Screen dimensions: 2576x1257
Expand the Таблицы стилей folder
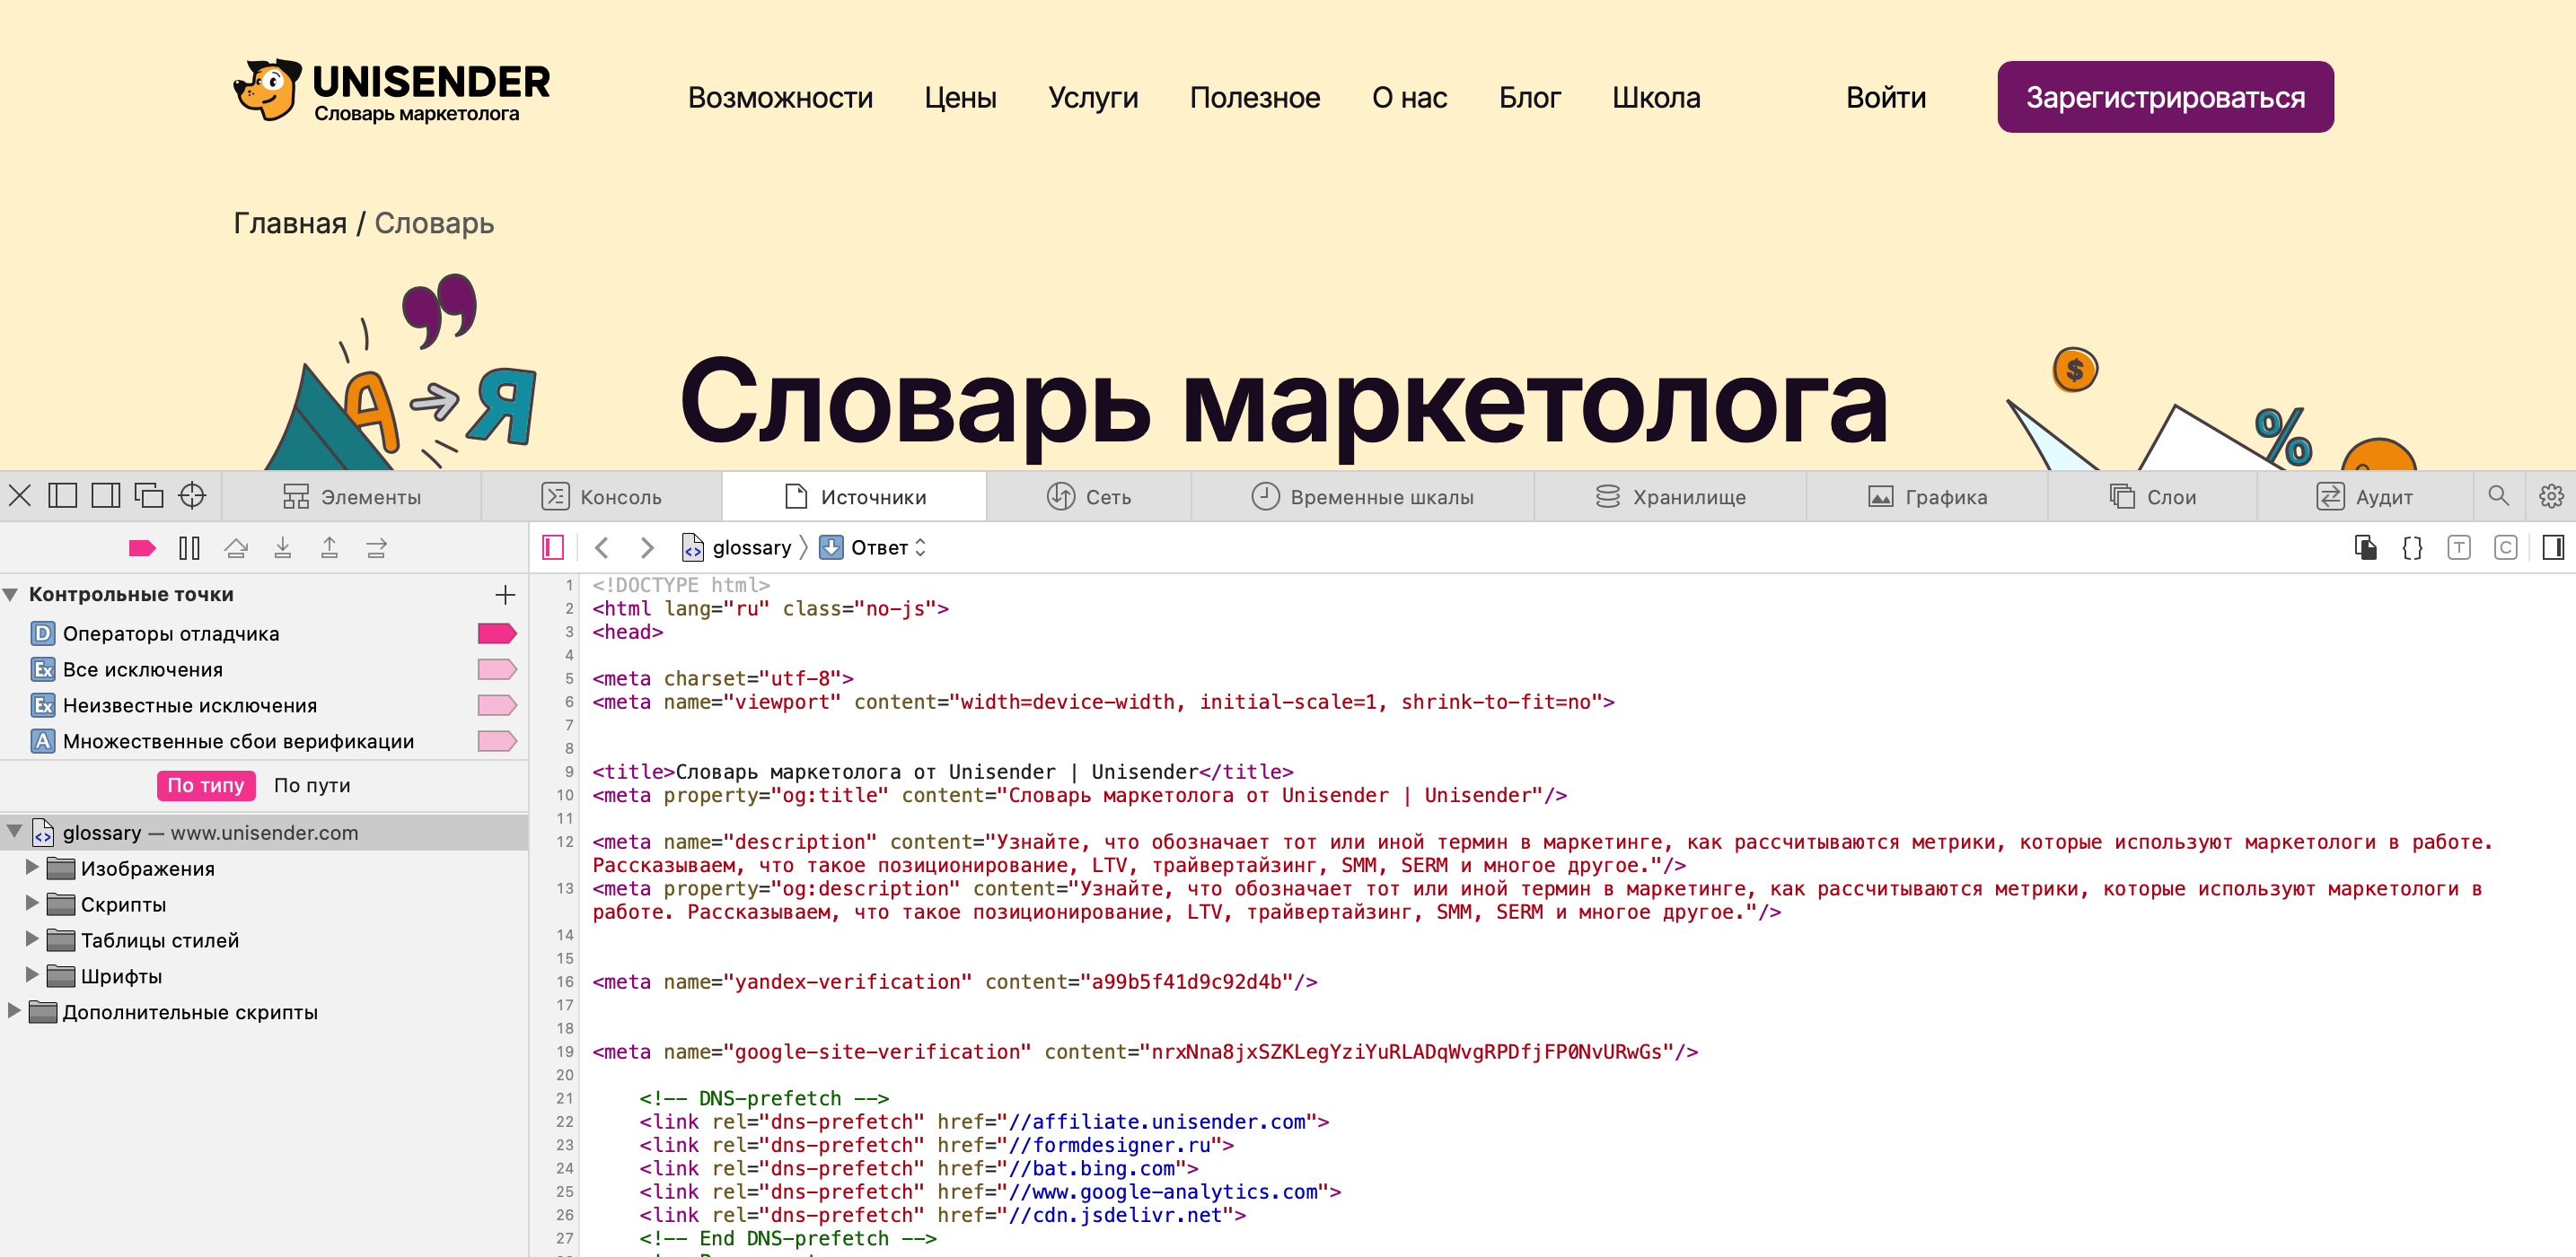pyautogui.click(x=32, y=939)
